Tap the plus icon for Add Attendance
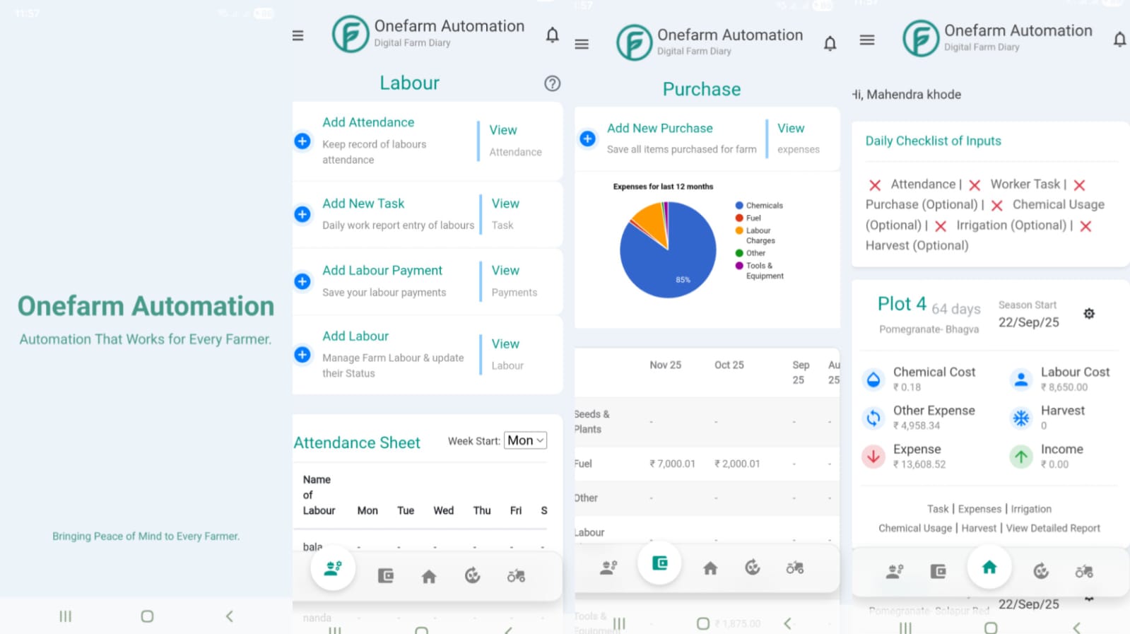 pyautogui.click(x=302, y=141)
